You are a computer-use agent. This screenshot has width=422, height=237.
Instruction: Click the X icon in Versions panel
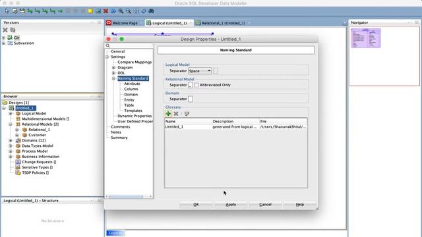(5, 30)
